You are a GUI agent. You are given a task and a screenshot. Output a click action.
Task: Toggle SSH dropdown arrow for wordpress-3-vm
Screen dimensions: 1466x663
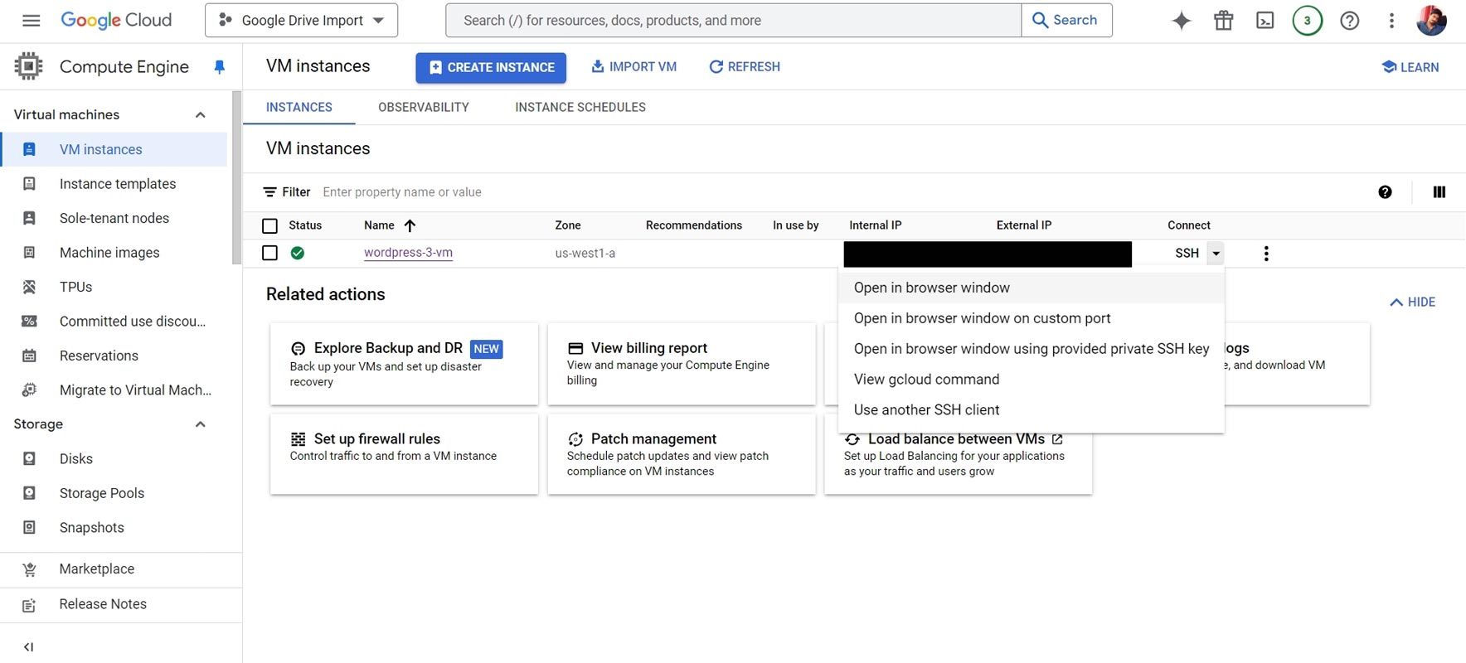1216,254
